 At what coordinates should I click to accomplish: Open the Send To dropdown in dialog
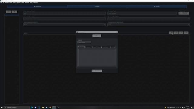coord(84,42)
